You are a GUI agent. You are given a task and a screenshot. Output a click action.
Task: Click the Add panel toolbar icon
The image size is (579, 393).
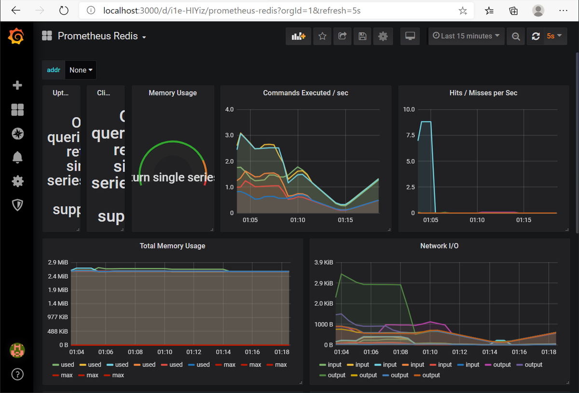click(x=299, y=36)
